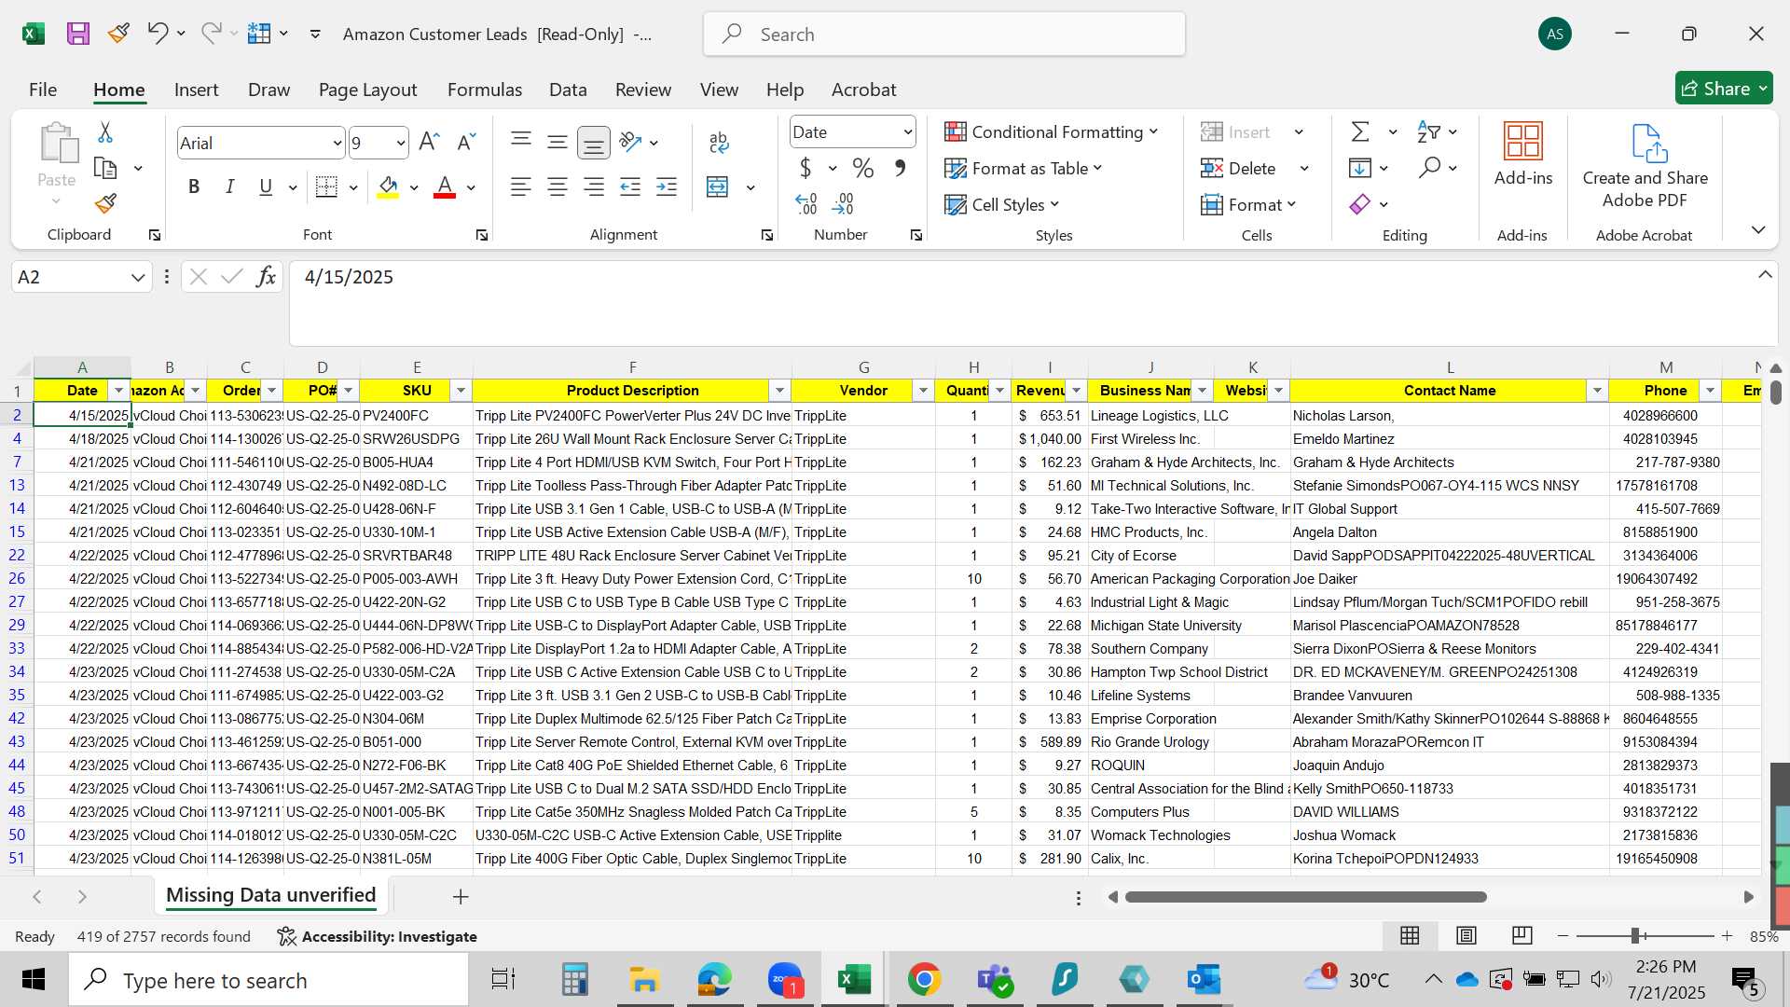Expand the formula bar
Viewport: 1790px width, 1007px height.
click(x=1765, y=275)
